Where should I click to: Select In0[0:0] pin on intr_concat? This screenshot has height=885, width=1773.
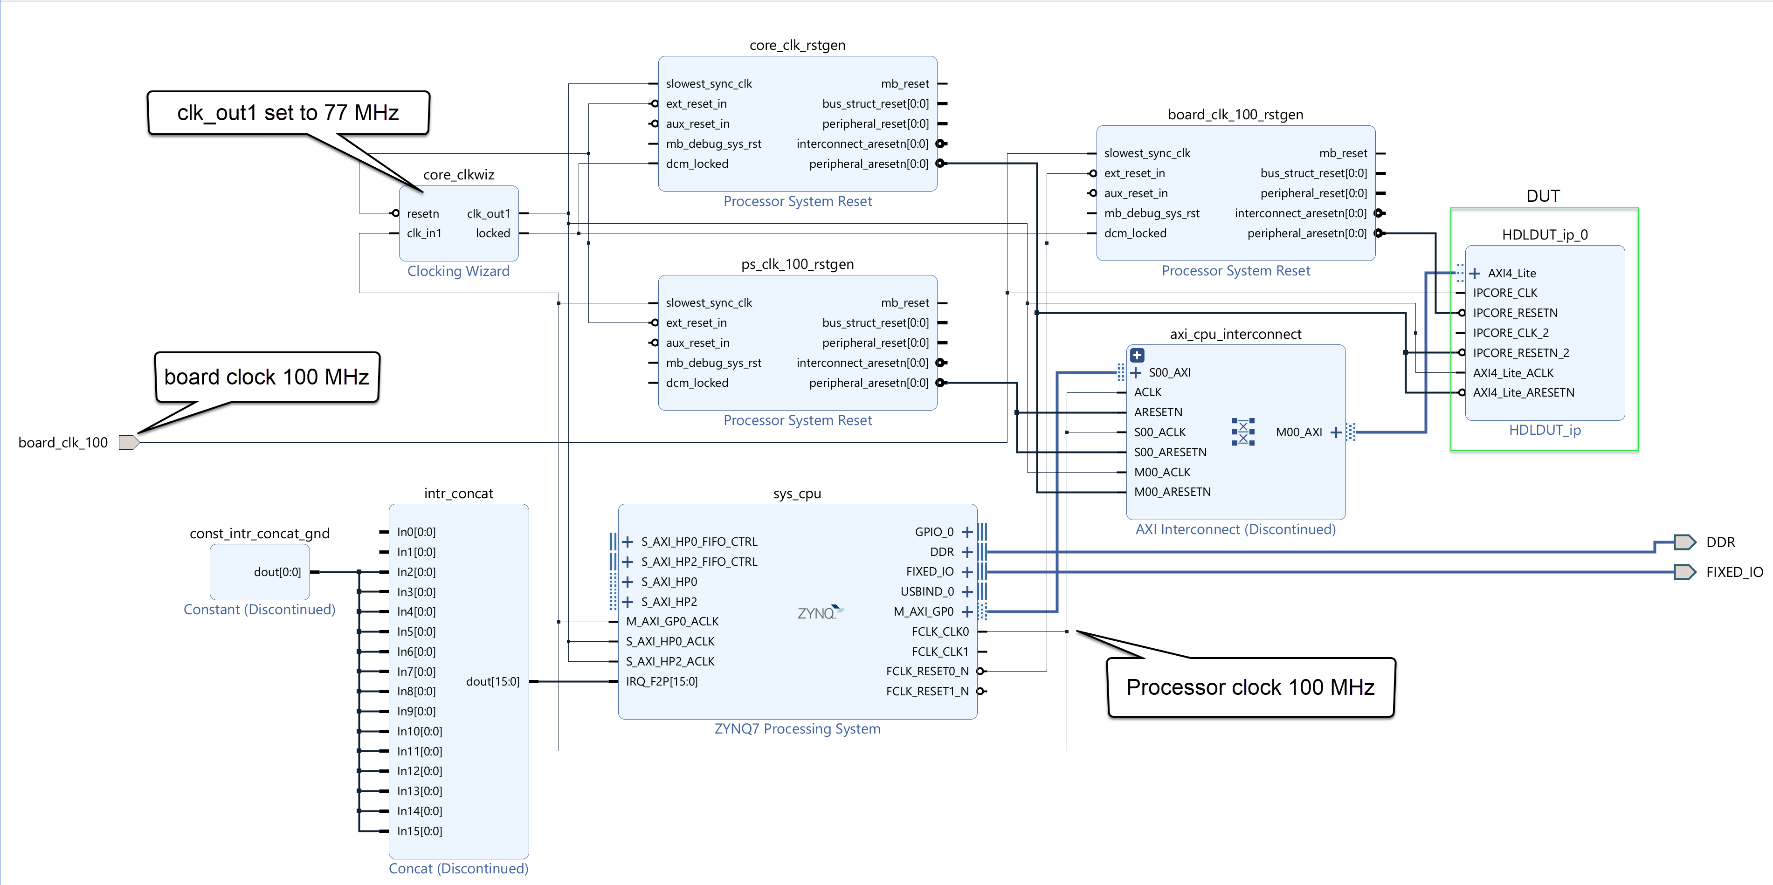[x=416, y=532]
